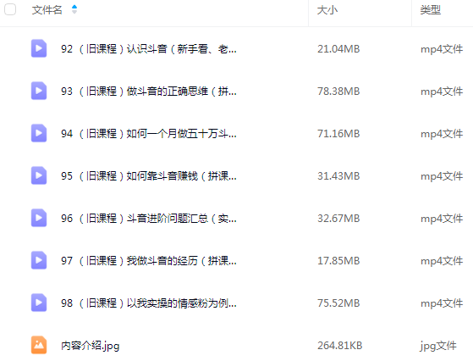The width and height of the screenshot is (473, 361).
Task: Open 内容介绍.jpg file name
Action: pyautogui.click(x=91, y=346)
